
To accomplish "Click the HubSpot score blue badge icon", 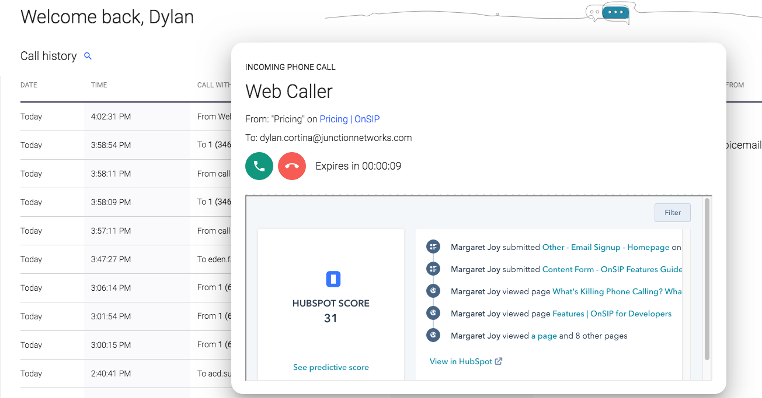I will pyautogui.click(x=333, y=279).
